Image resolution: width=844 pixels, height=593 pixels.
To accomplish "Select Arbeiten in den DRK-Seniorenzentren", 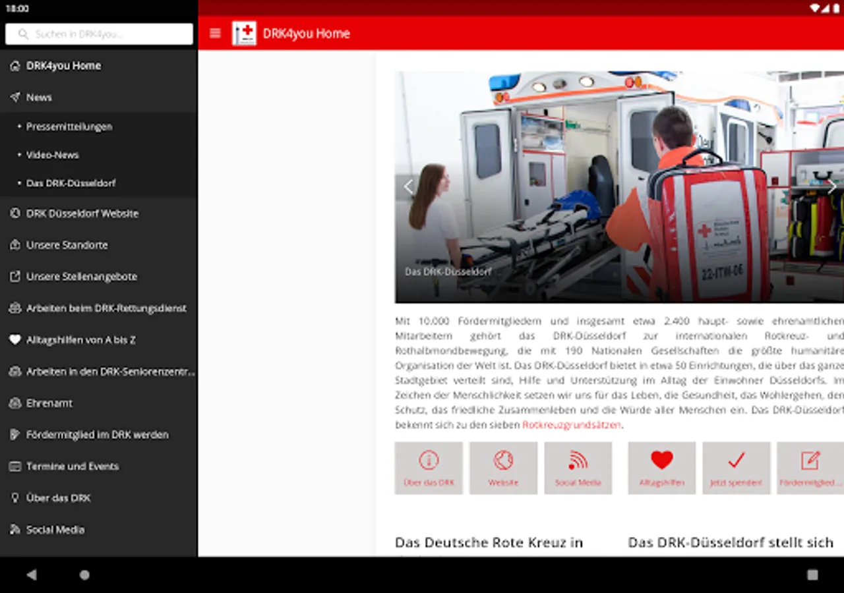I will tap(99, 372).
